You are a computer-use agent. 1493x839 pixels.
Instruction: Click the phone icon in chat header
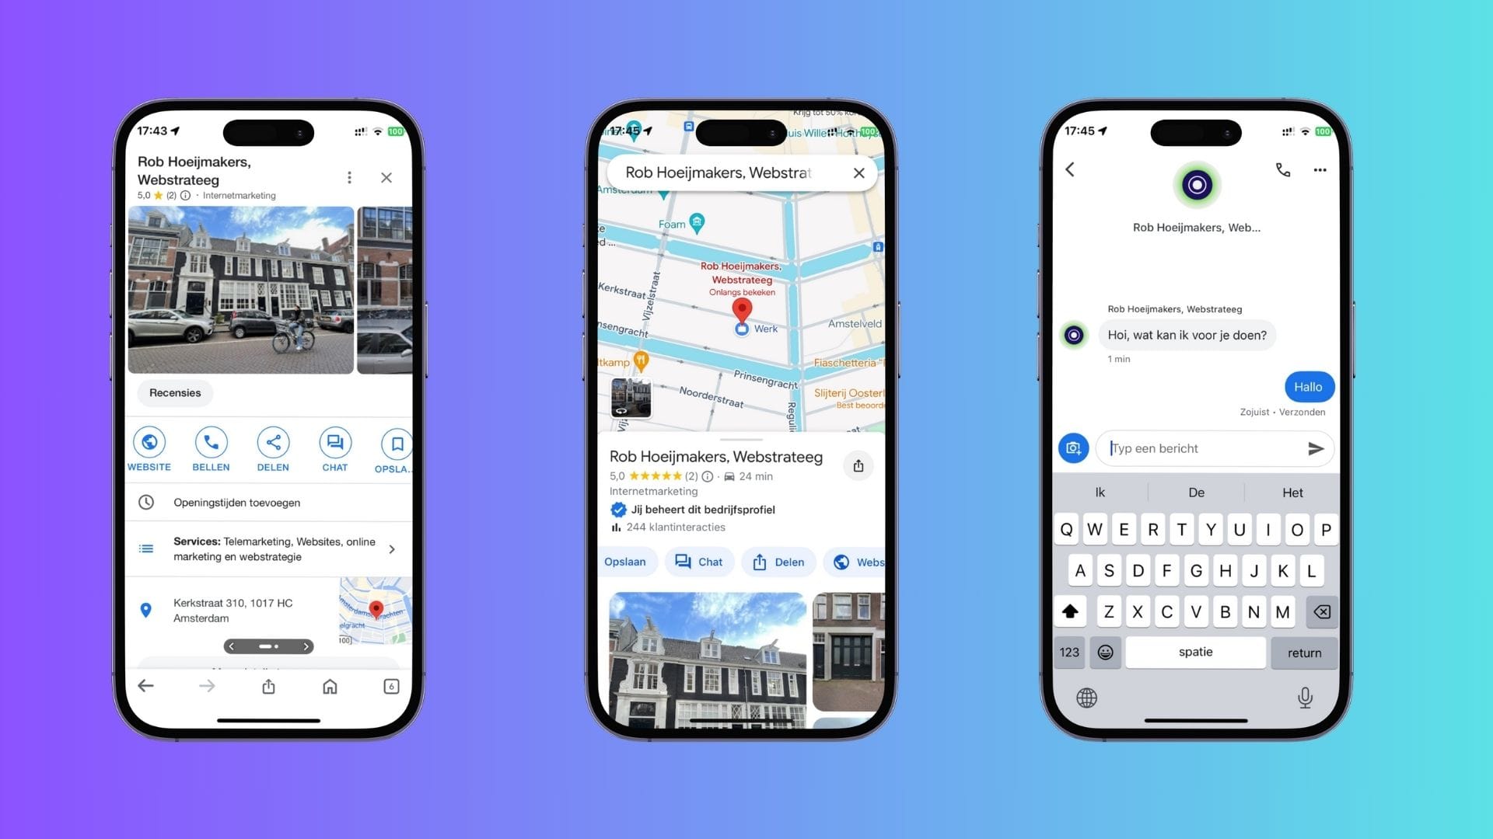1283,169
